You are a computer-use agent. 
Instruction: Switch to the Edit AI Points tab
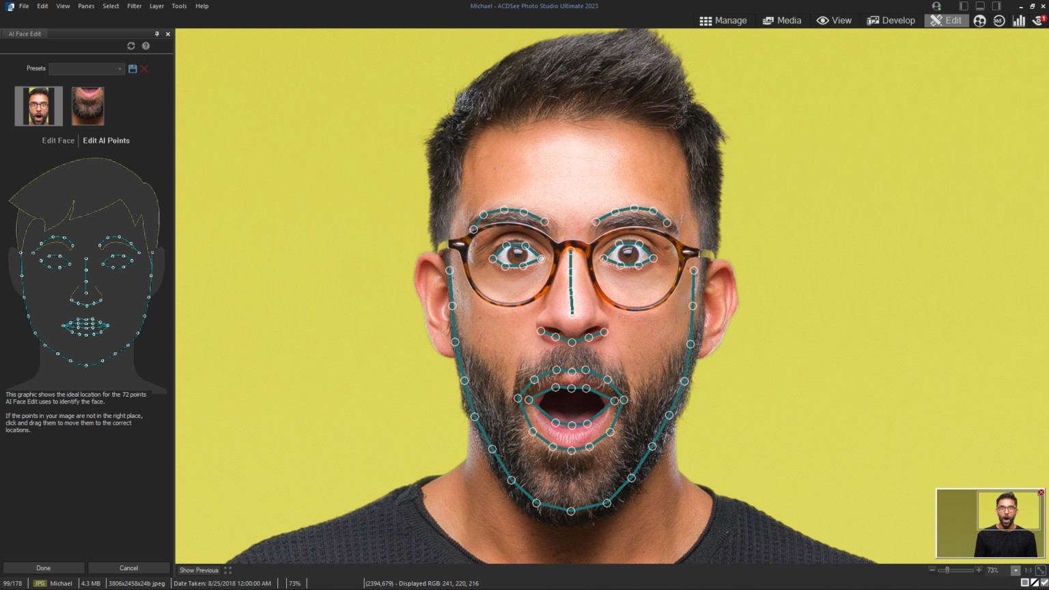point(106,140)
